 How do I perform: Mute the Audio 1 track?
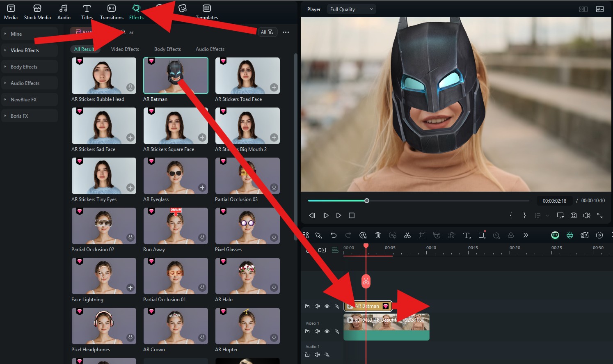pos(317,355)
